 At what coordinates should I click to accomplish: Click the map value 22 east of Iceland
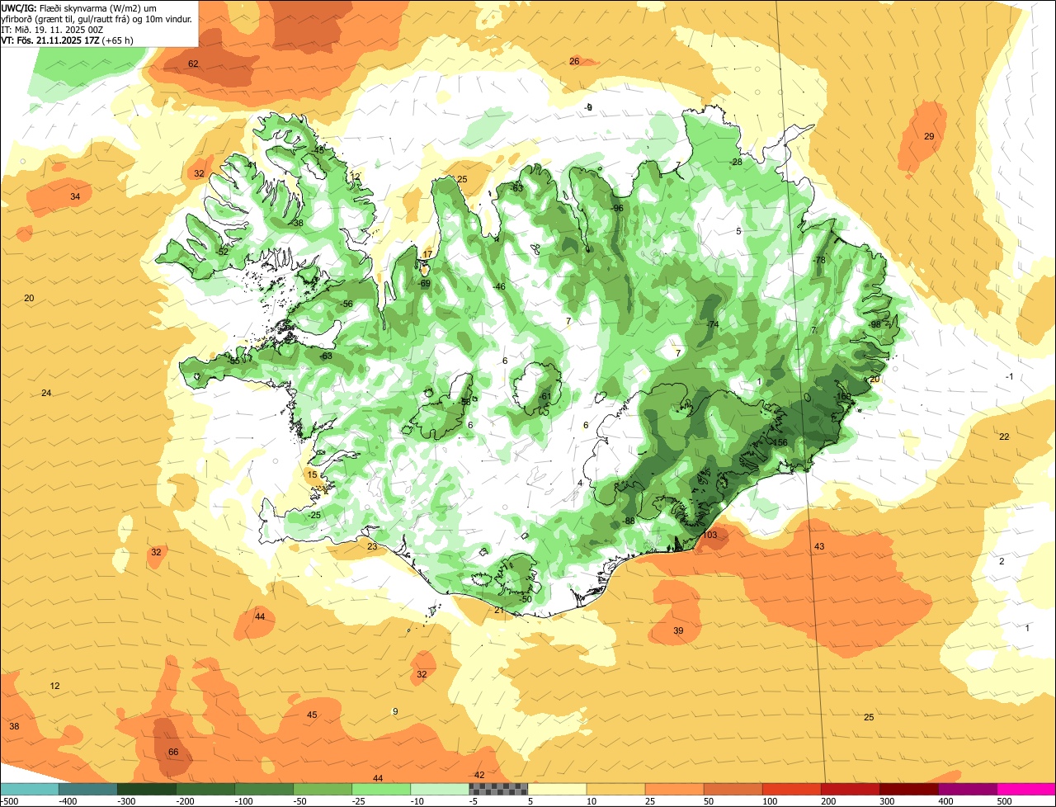click(x=1004, y=437)
